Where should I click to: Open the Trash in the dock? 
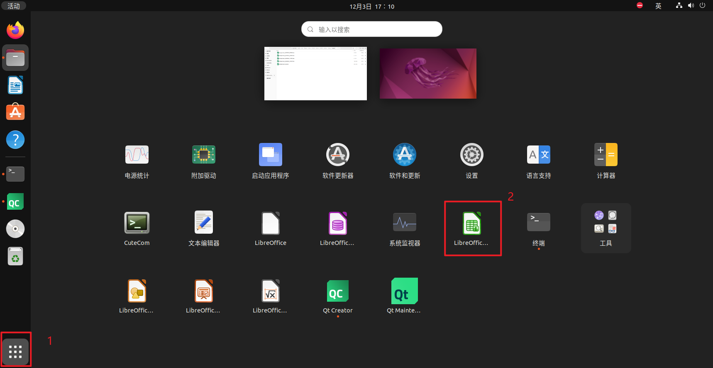pyautogui.click(x=15, y=256)
